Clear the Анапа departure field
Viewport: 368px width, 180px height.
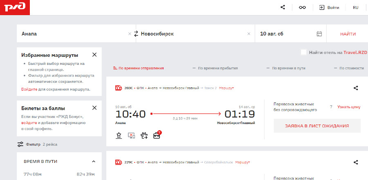(130, 34)
